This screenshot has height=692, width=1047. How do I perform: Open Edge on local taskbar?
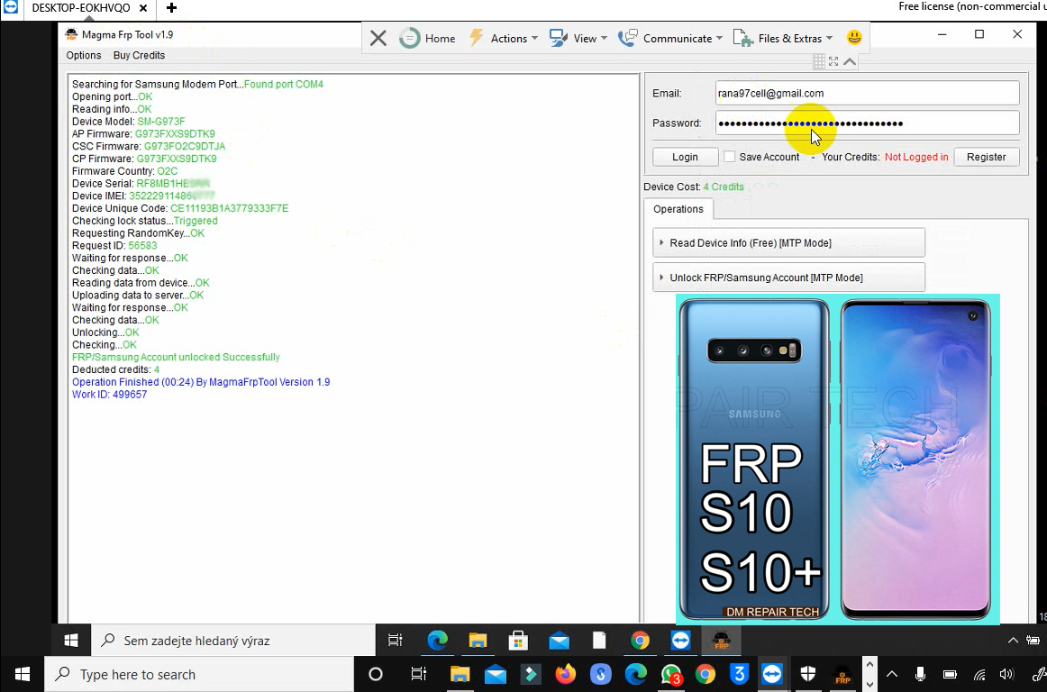coord(636,675)
